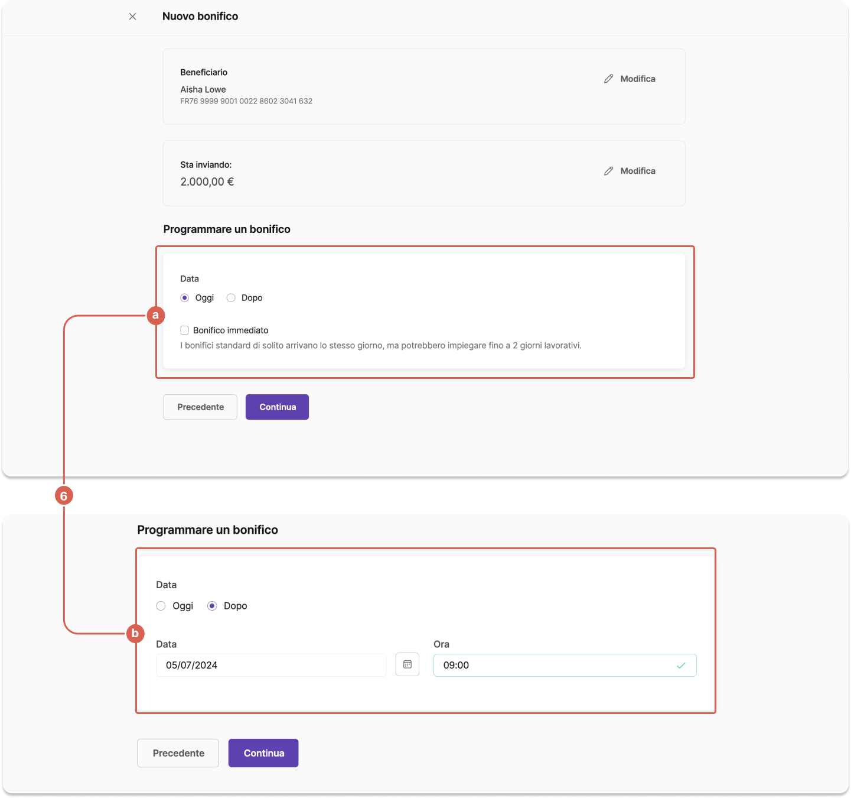Screen dimensions: 851x798
Task: Click Continua below the Data and Ora fields
Action: pyautogui.click(x=263, y=753)
